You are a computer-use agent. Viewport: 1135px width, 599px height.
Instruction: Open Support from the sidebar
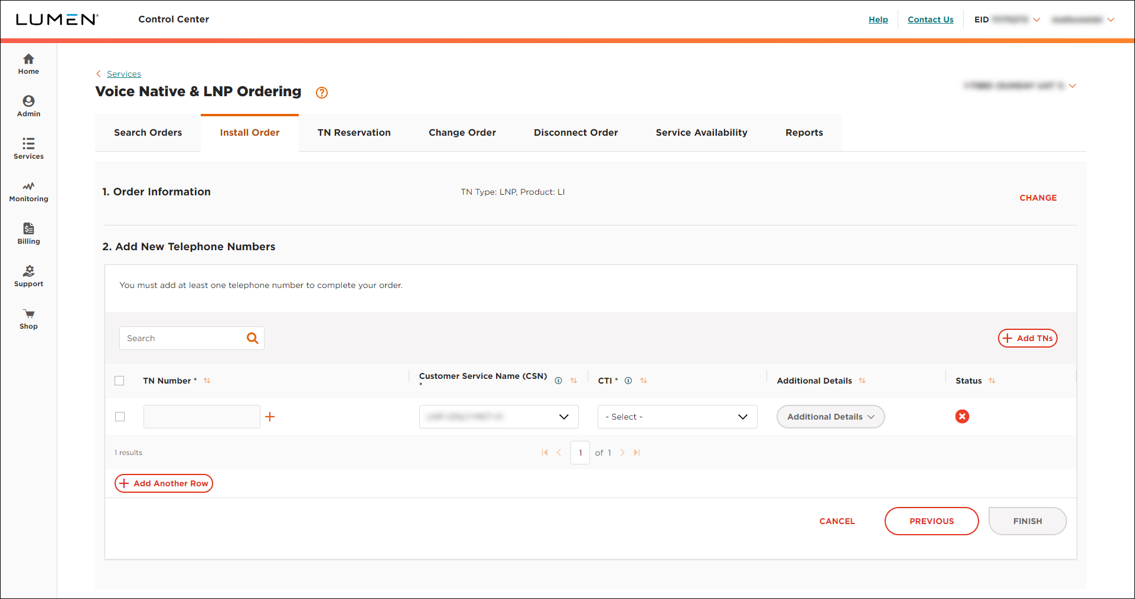[28, 276]
